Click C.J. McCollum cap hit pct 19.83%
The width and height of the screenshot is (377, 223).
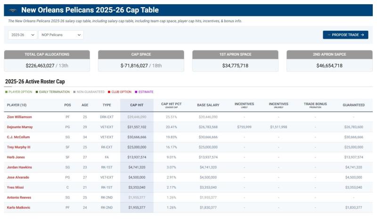[172, 137]
